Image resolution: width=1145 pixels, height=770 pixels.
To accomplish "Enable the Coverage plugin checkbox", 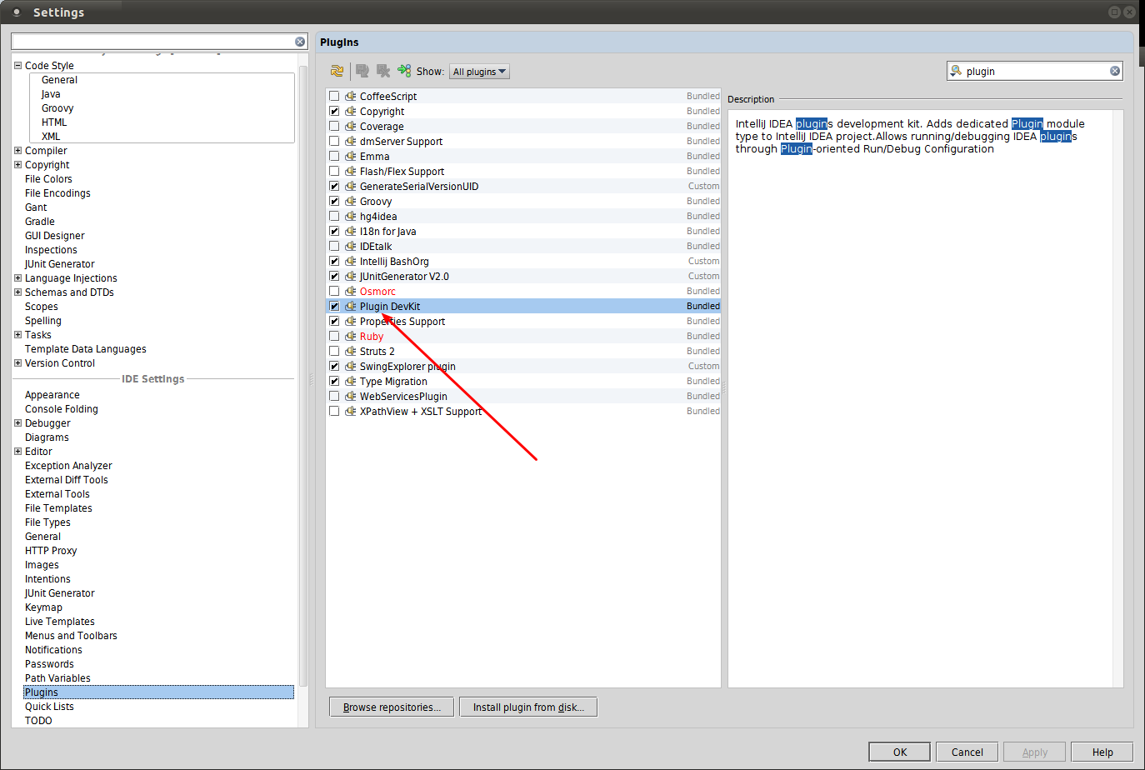I will point(334,127).
